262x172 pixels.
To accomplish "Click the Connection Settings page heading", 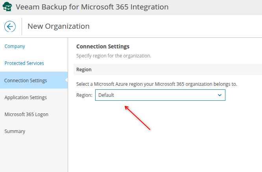I will coord(103,46).
